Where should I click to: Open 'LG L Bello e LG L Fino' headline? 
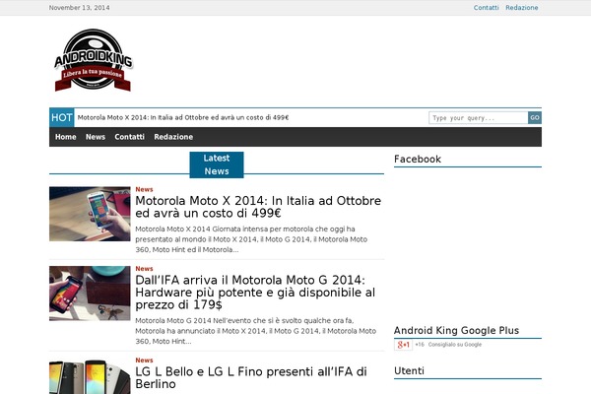pyautogui.click(x=251, y=378)
